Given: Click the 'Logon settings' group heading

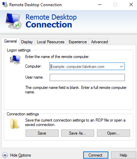Looking at the screenshot, I should [19, 50].
